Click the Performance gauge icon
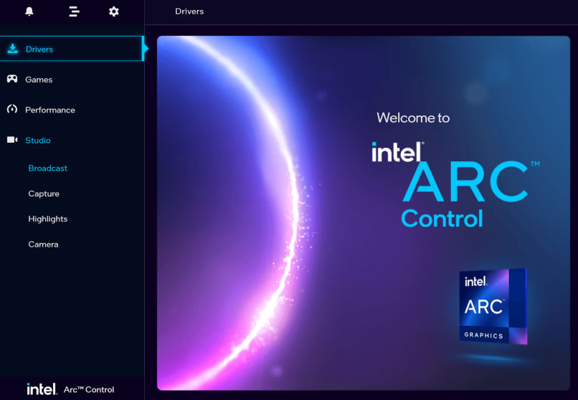Image resolution: width=578 pixels, height=400 pixels. point(12,109)
